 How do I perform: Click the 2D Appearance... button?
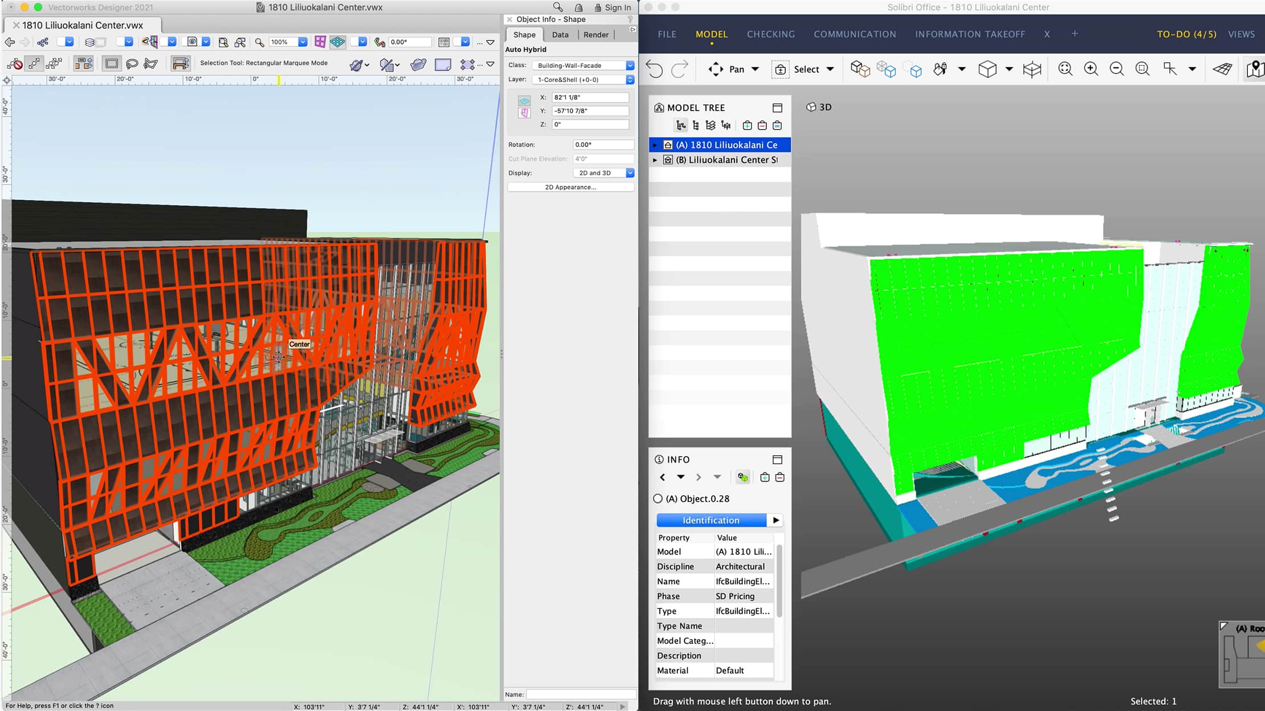(570, 187)
